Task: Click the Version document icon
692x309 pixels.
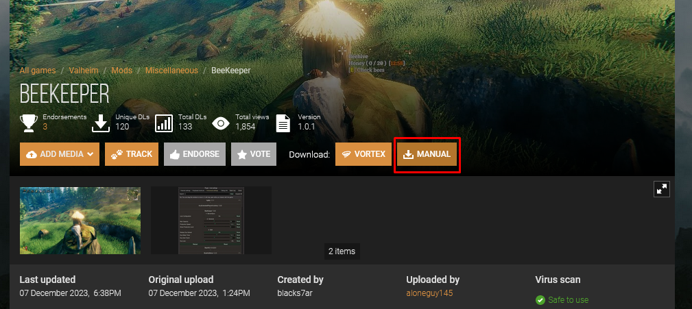Action: click(x=283, y=123)
